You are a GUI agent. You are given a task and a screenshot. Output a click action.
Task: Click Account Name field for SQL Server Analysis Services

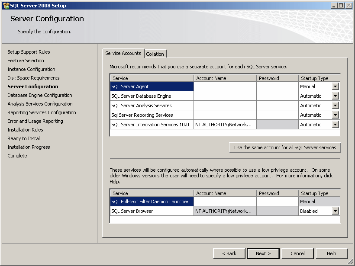[x=225, y=106]
